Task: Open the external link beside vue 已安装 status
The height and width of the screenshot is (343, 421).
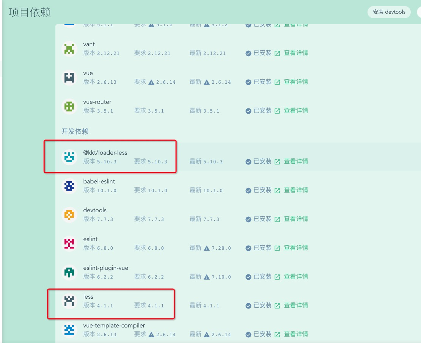Action: click(x=277, y=81)
